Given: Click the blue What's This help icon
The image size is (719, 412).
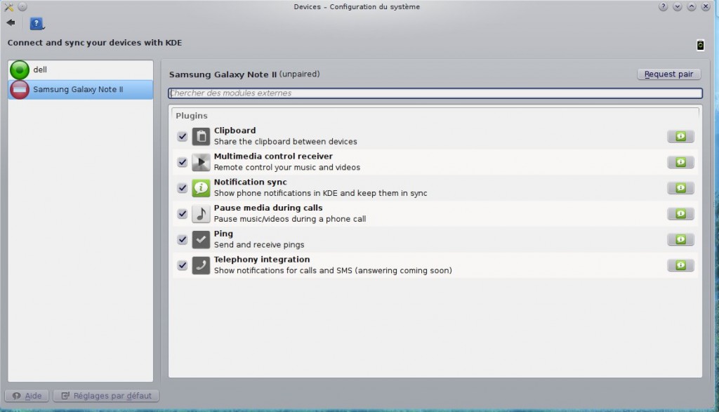Looking at the screenshot, I should pos(37,23).
